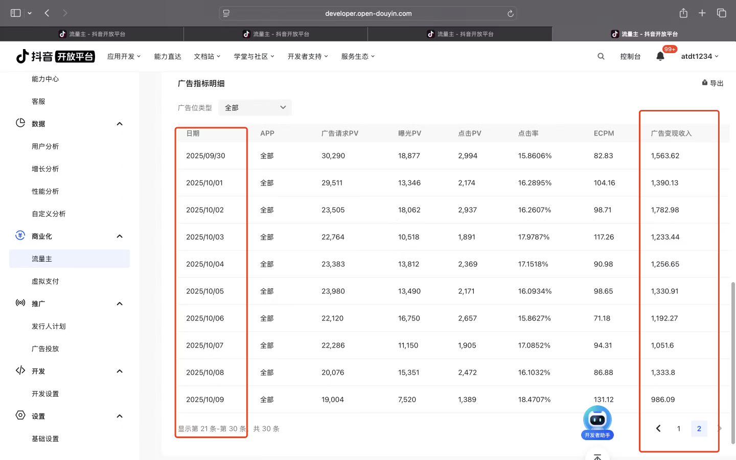Screen dimensions: 736x460
Task: Open the 文档站 navigation menu
Action: coord(207,56)
